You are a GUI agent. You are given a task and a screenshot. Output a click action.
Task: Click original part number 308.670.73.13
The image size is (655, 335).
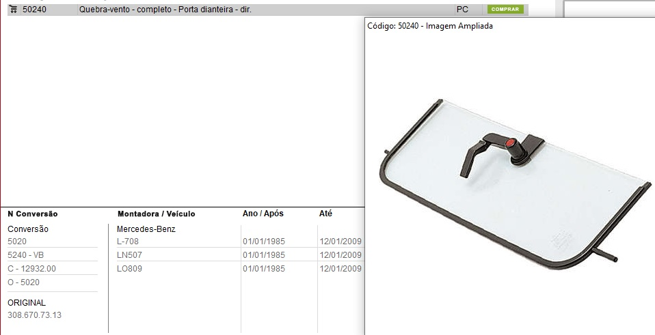34,315
